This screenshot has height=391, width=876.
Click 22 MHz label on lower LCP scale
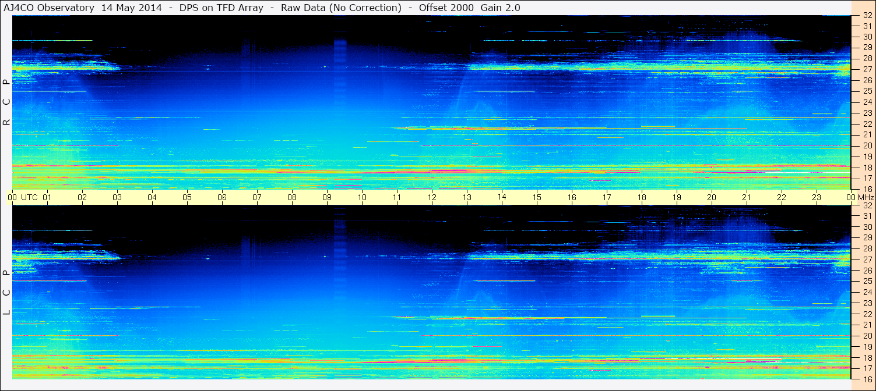[x=867, y=314]
